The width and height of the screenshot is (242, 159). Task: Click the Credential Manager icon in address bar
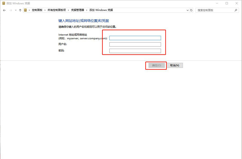click(x=26, y=10)
